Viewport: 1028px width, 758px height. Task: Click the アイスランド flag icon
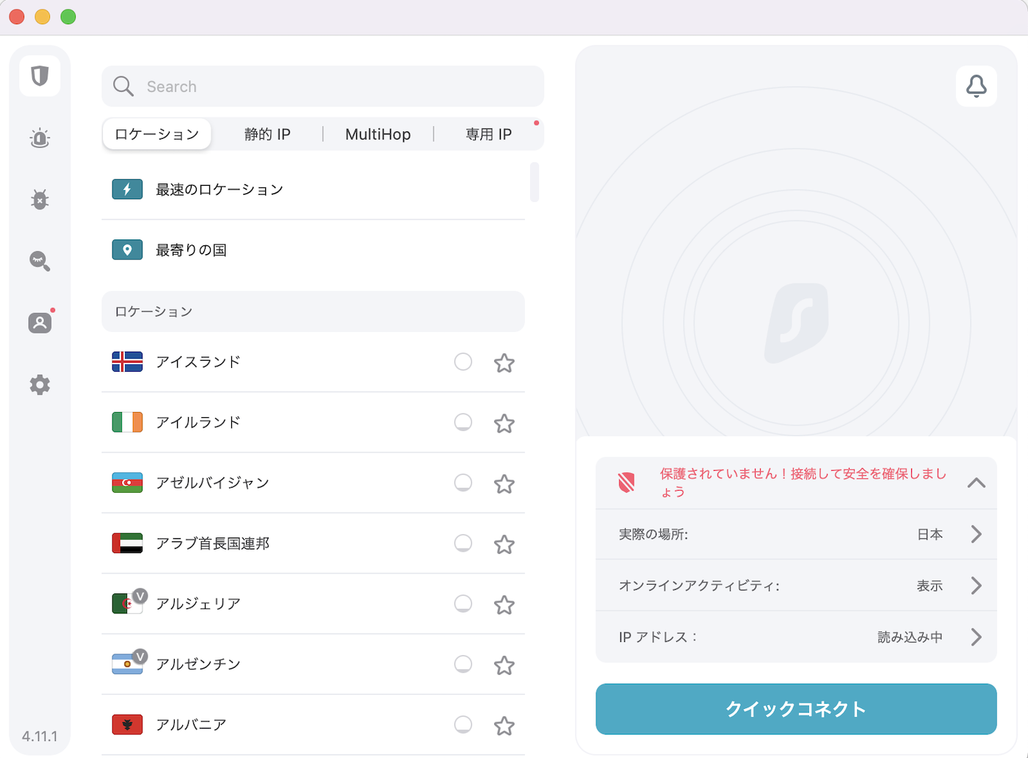pyautogui.click(x=127, y=361)
